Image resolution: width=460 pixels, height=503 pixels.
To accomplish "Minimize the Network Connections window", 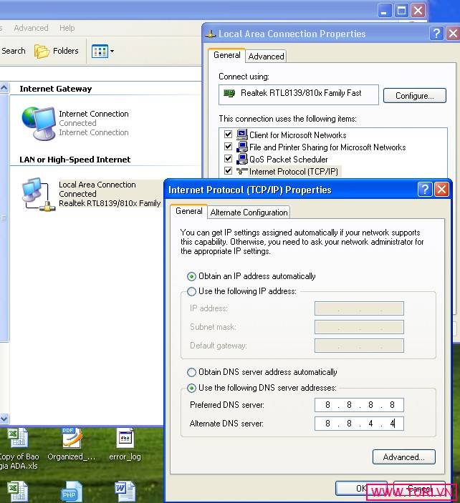I will [x=384, y=11].
